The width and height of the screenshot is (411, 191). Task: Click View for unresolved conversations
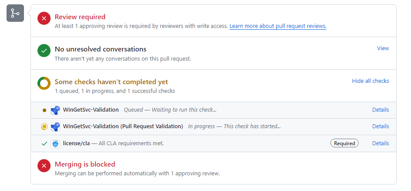[383, 48]
